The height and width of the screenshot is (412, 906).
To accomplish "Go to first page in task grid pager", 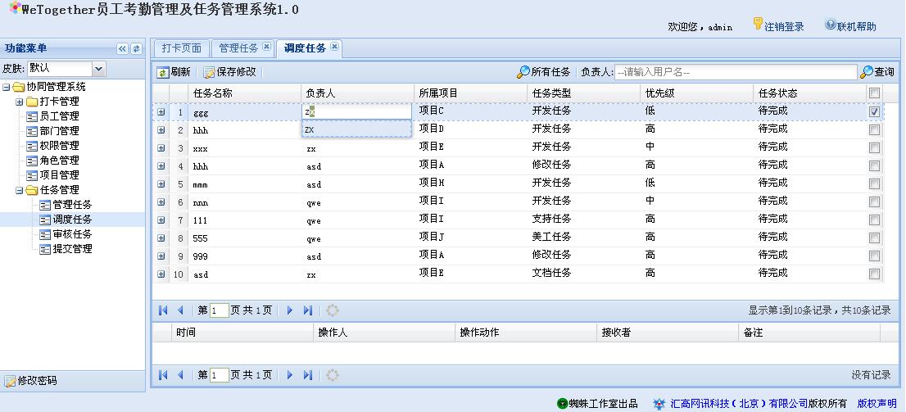I will tap(164, 310).
